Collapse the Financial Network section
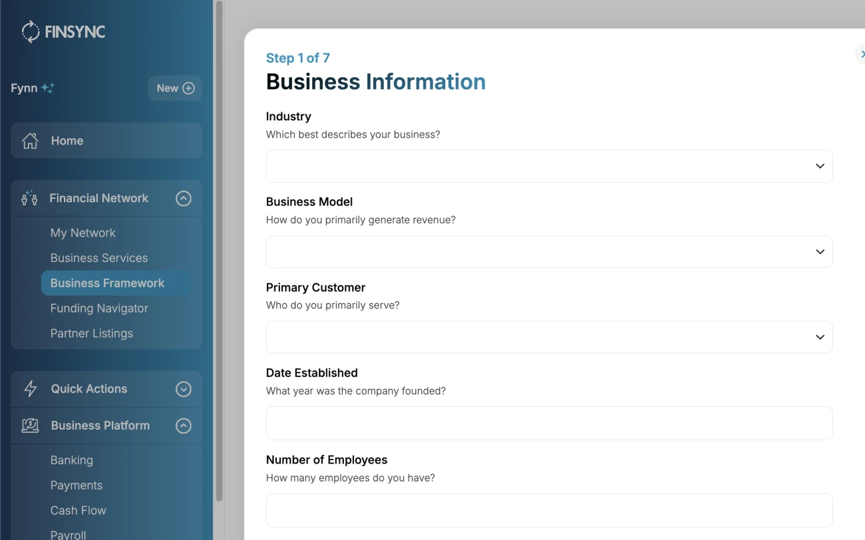865x540 pixels. click(184, 198)
